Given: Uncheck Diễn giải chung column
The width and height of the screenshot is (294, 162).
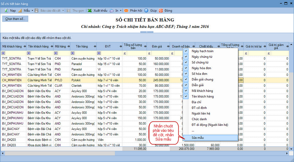Looking at the screenshot, I should click(186, 79).
